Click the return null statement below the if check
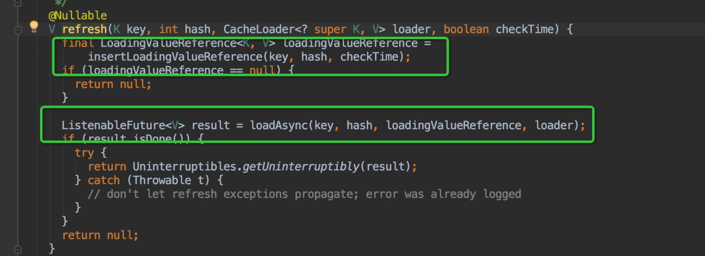 tap(113, 84)
